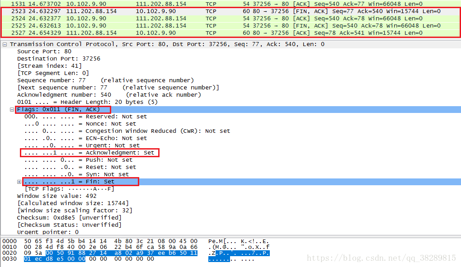Select packet 2523 FIN, ACK row

(230, 11)
